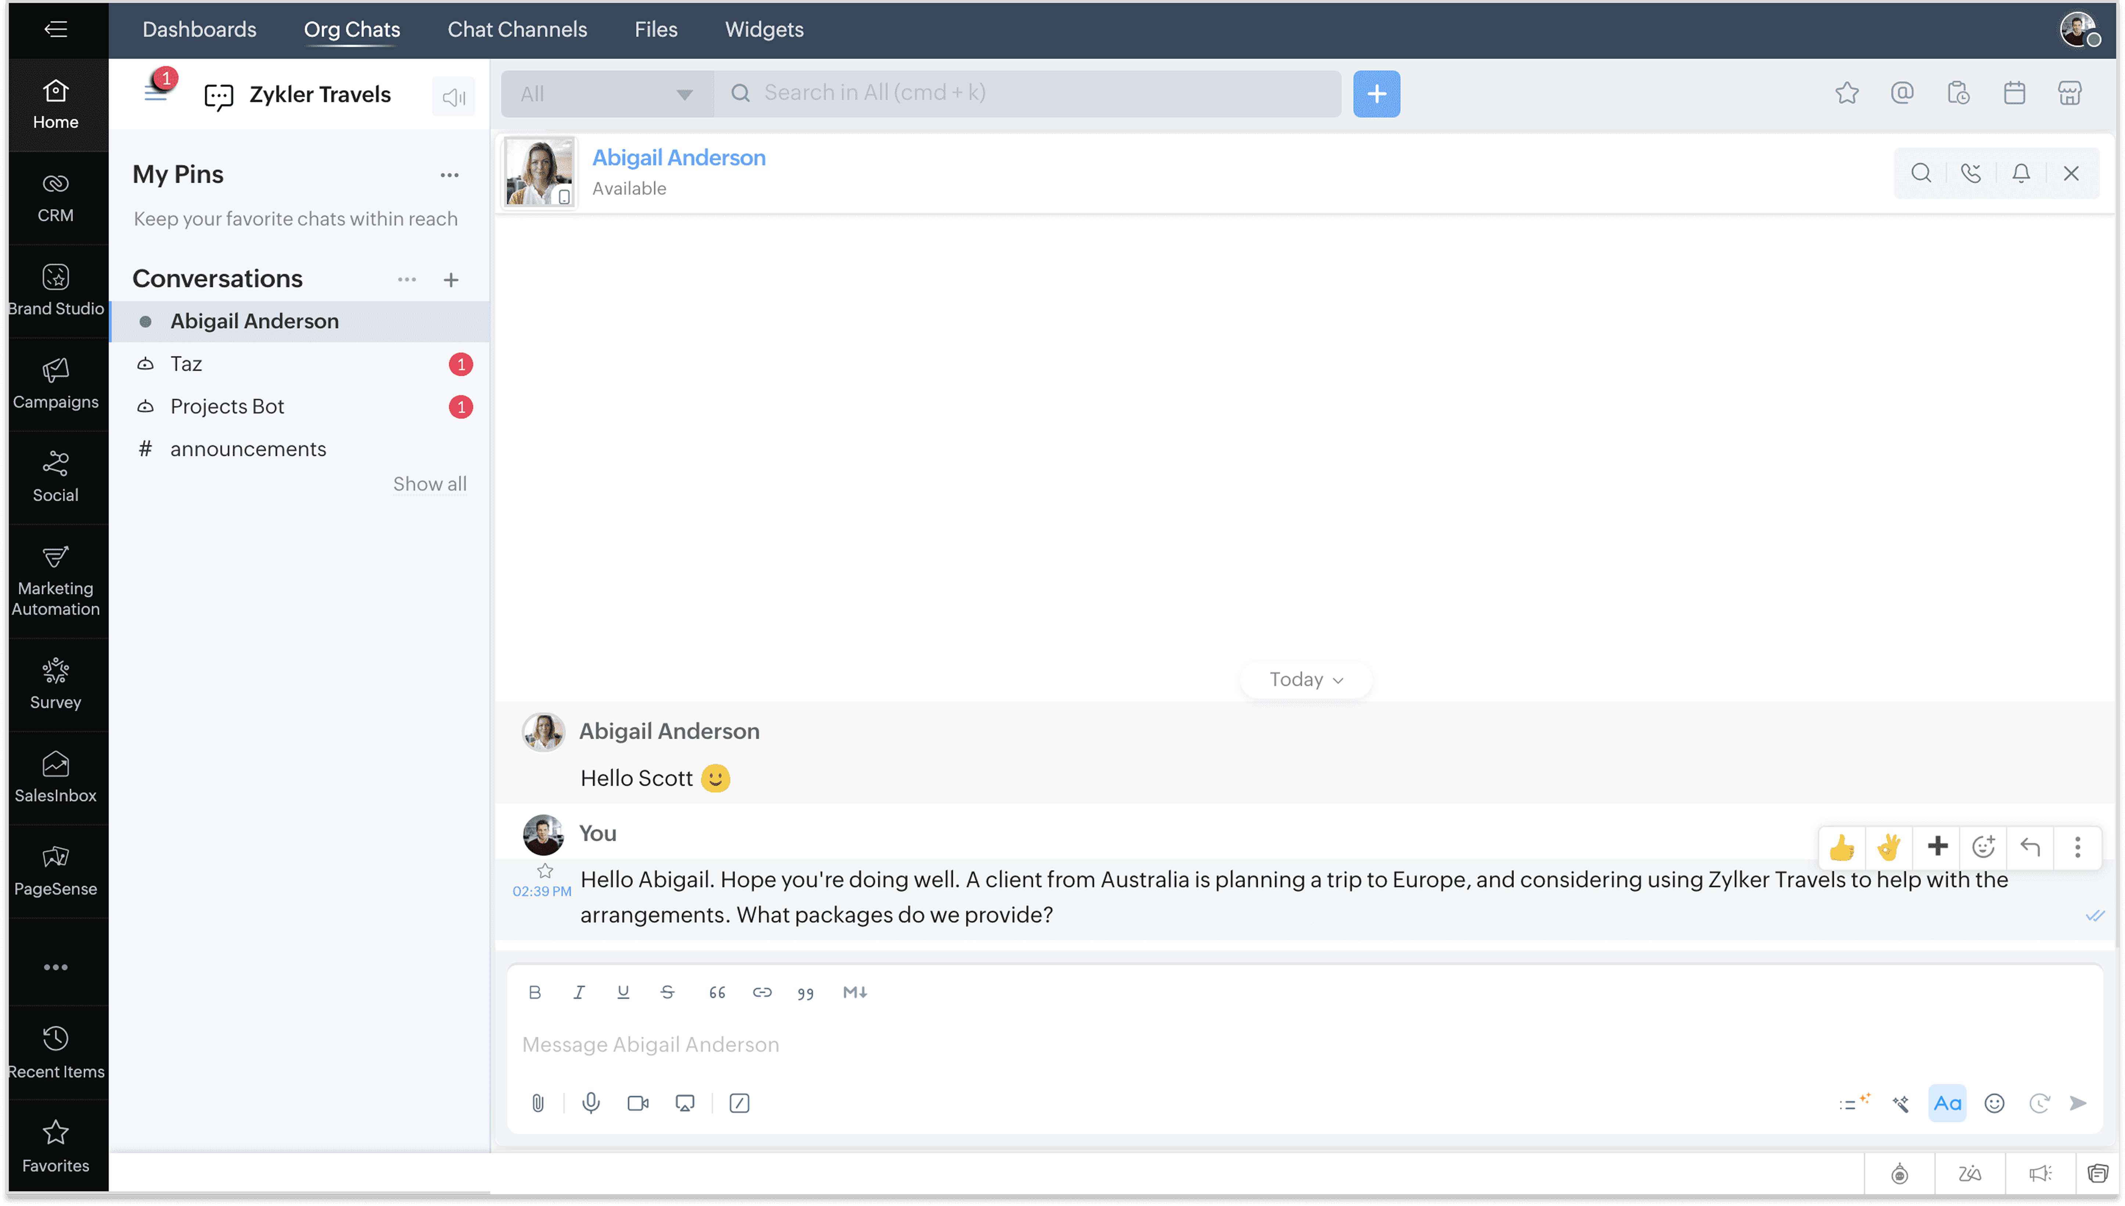The image size is (2125, 1206).
Task: Open the All search filter dropdown
Action: (x=607, y=94)
